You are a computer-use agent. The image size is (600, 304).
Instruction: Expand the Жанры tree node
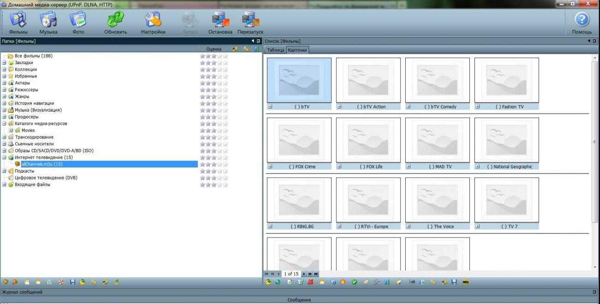pyautogui.click(x=4, y=96)
